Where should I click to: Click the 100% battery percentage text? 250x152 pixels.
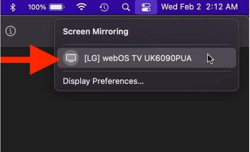tap(37, 7)
